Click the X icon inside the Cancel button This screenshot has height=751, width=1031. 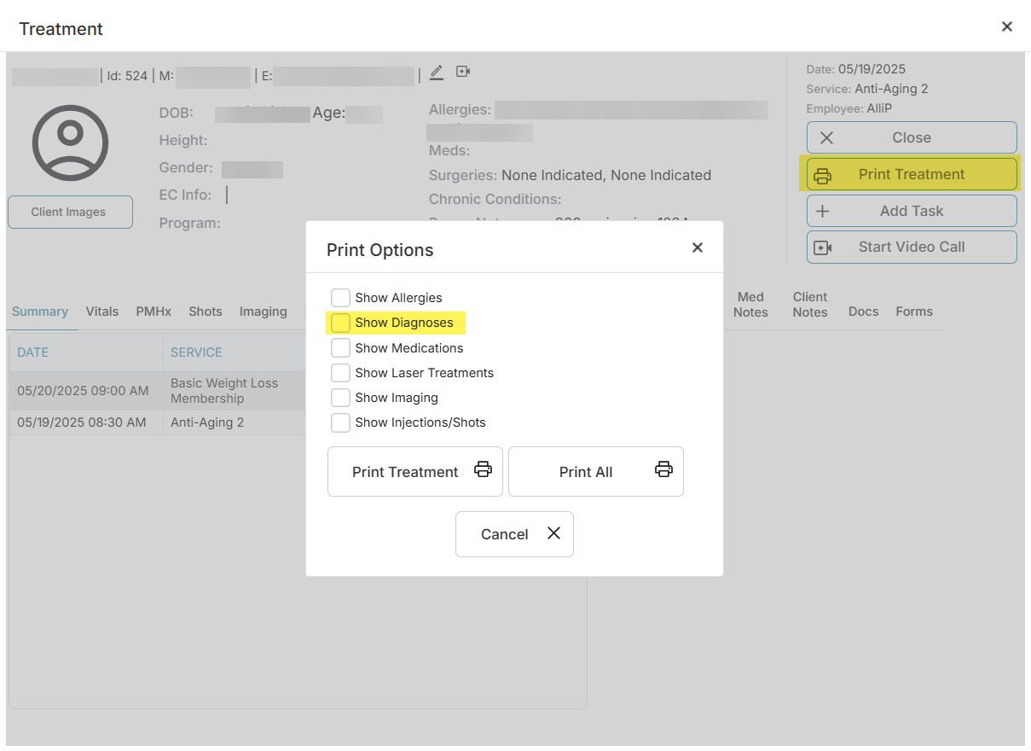pos(553,533)
